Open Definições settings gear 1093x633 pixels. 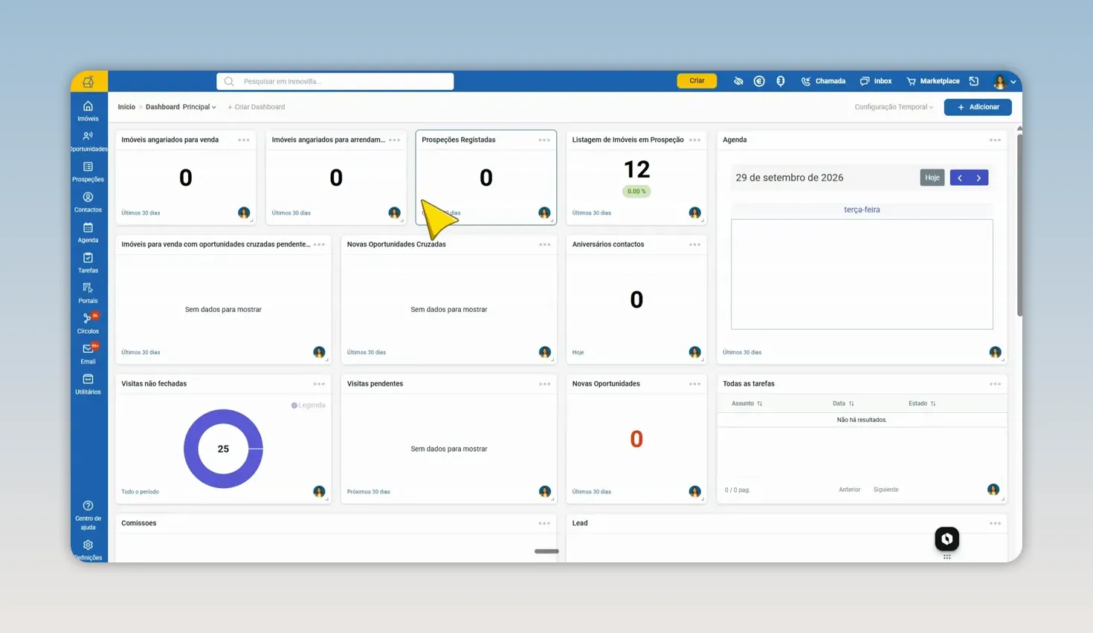88,550
